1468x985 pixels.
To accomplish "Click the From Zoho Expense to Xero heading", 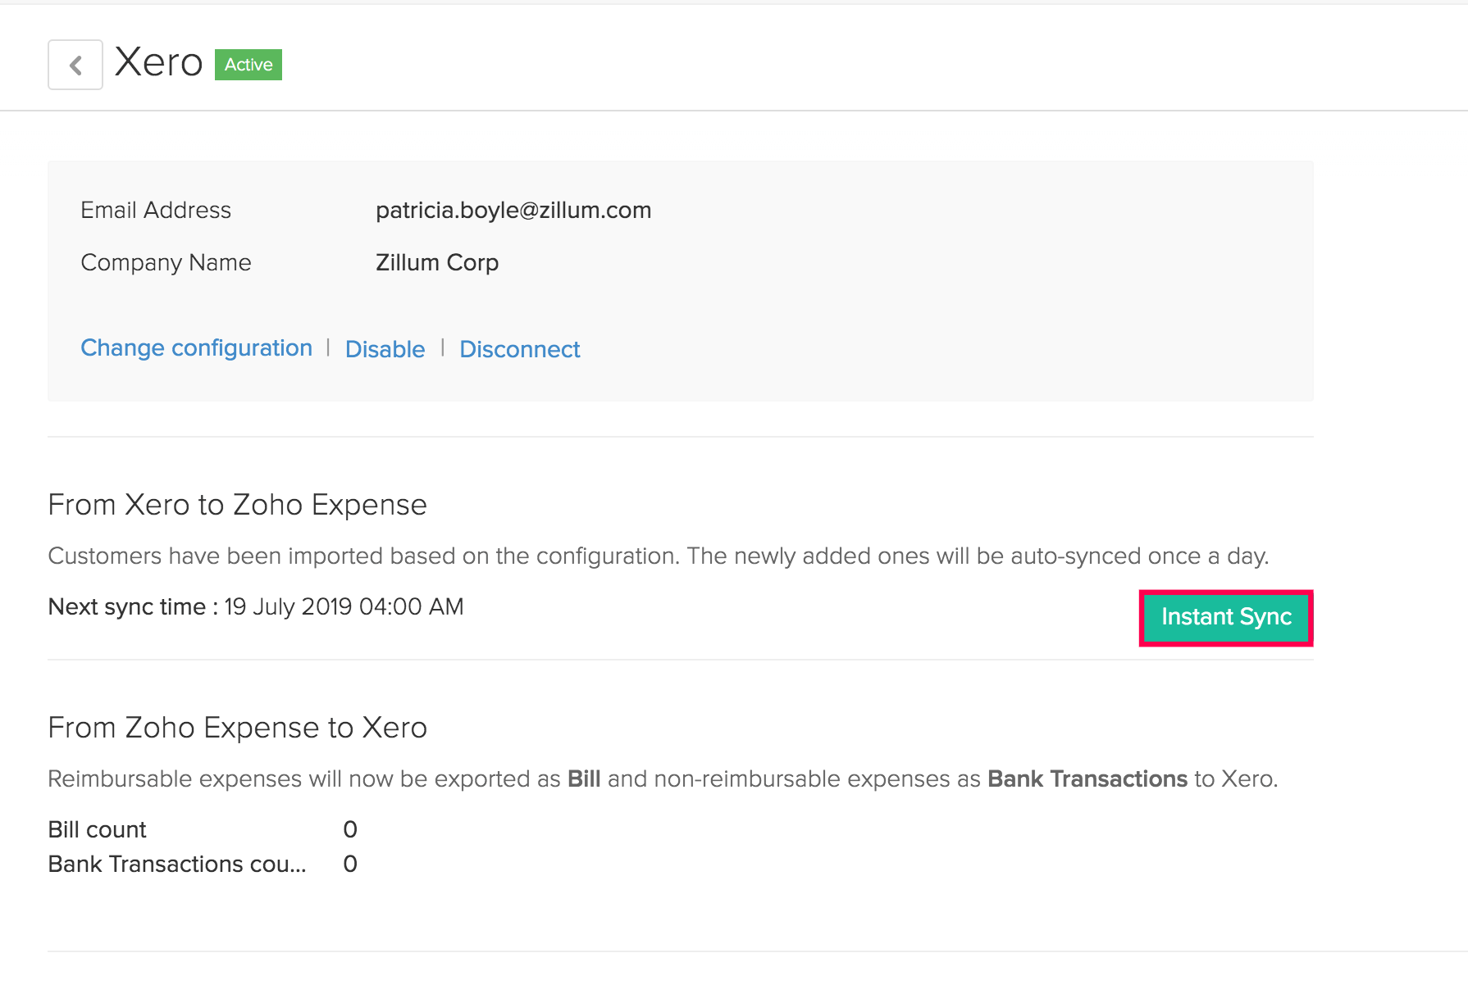I will (x=237, y=728).
